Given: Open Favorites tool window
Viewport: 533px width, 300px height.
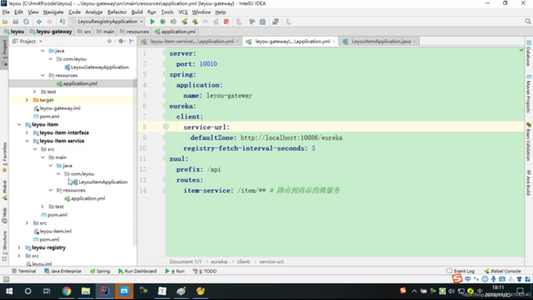Looking at the screenshot, I should [4, 157].
